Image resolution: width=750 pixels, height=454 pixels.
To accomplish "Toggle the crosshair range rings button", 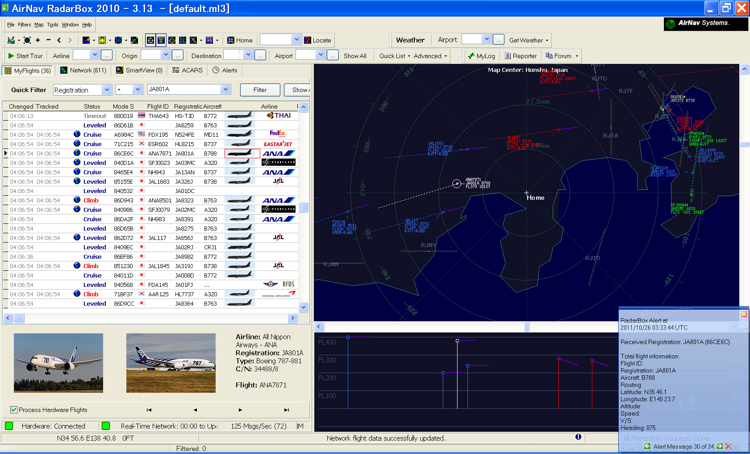I will point(150,40).
